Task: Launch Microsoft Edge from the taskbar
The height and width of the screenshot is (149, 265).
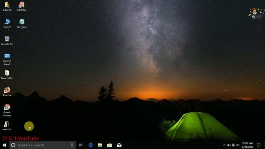Action: [x=91, y=145]
